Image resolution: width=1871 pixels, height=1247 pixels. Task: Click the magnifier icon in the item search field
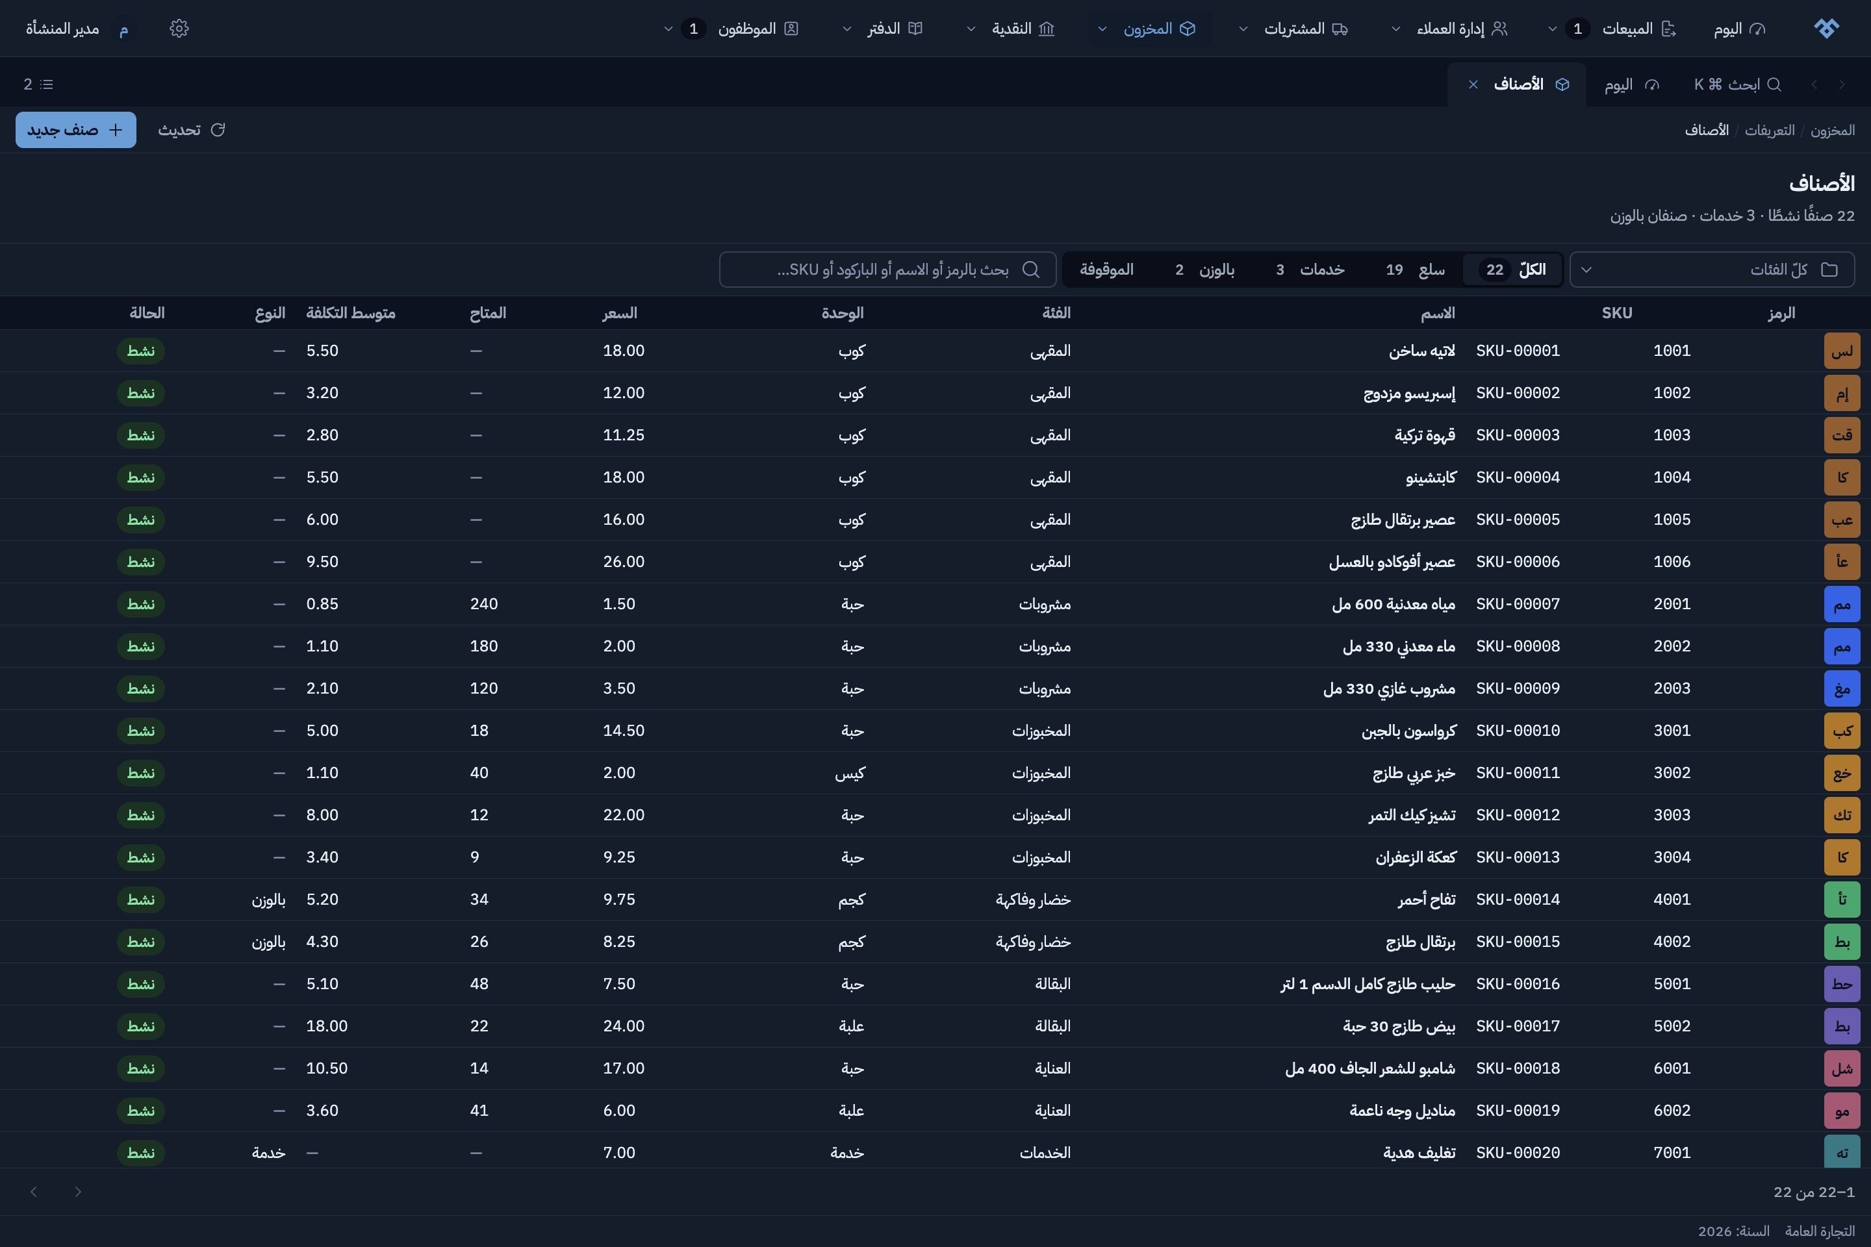[x=1031, y=270]
